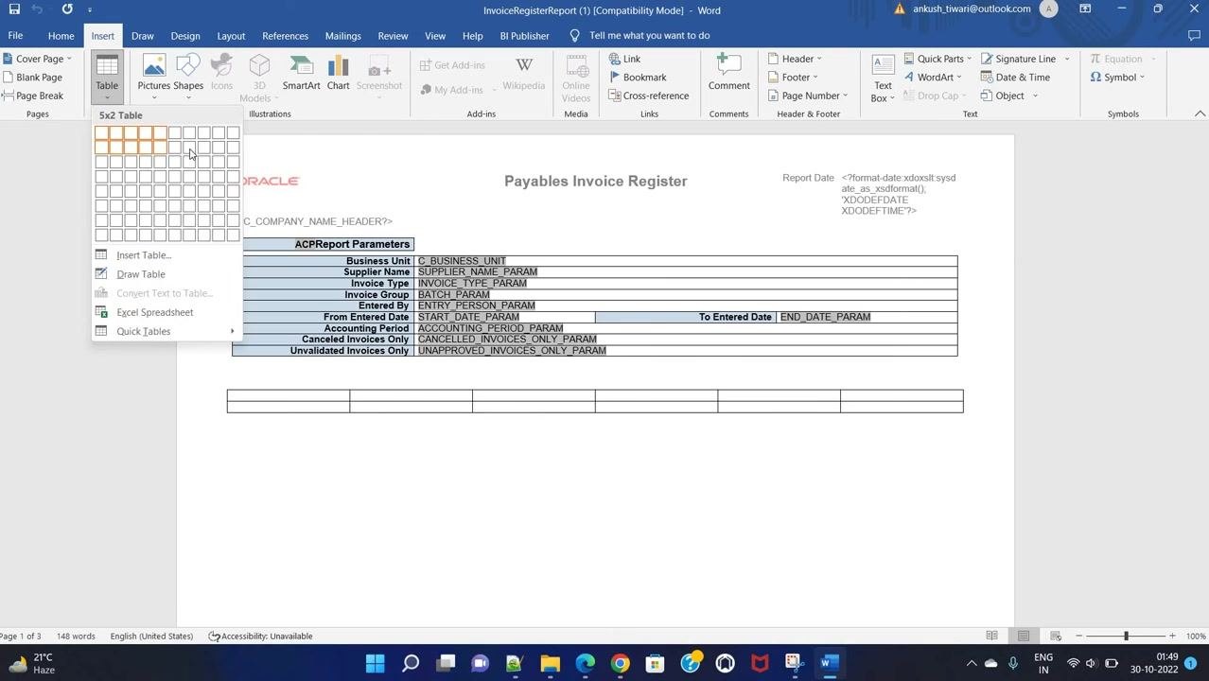Open the 100% zoom level dialog

click(x=1196, y=637)
